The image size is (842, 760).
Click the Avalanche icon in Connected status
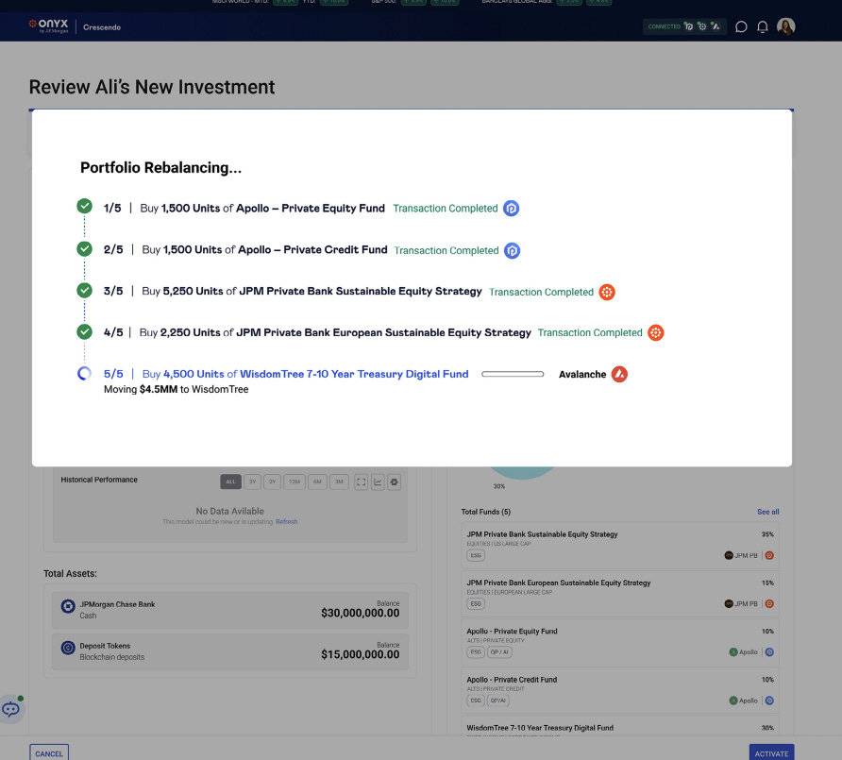[716, 26]
